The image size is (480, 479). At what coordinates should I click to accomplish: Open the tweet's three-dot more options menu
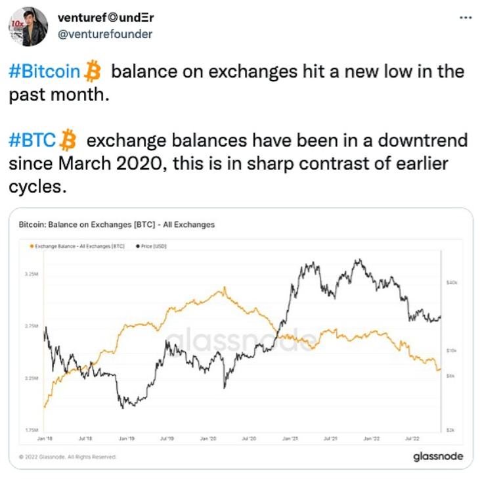[465, 18]
